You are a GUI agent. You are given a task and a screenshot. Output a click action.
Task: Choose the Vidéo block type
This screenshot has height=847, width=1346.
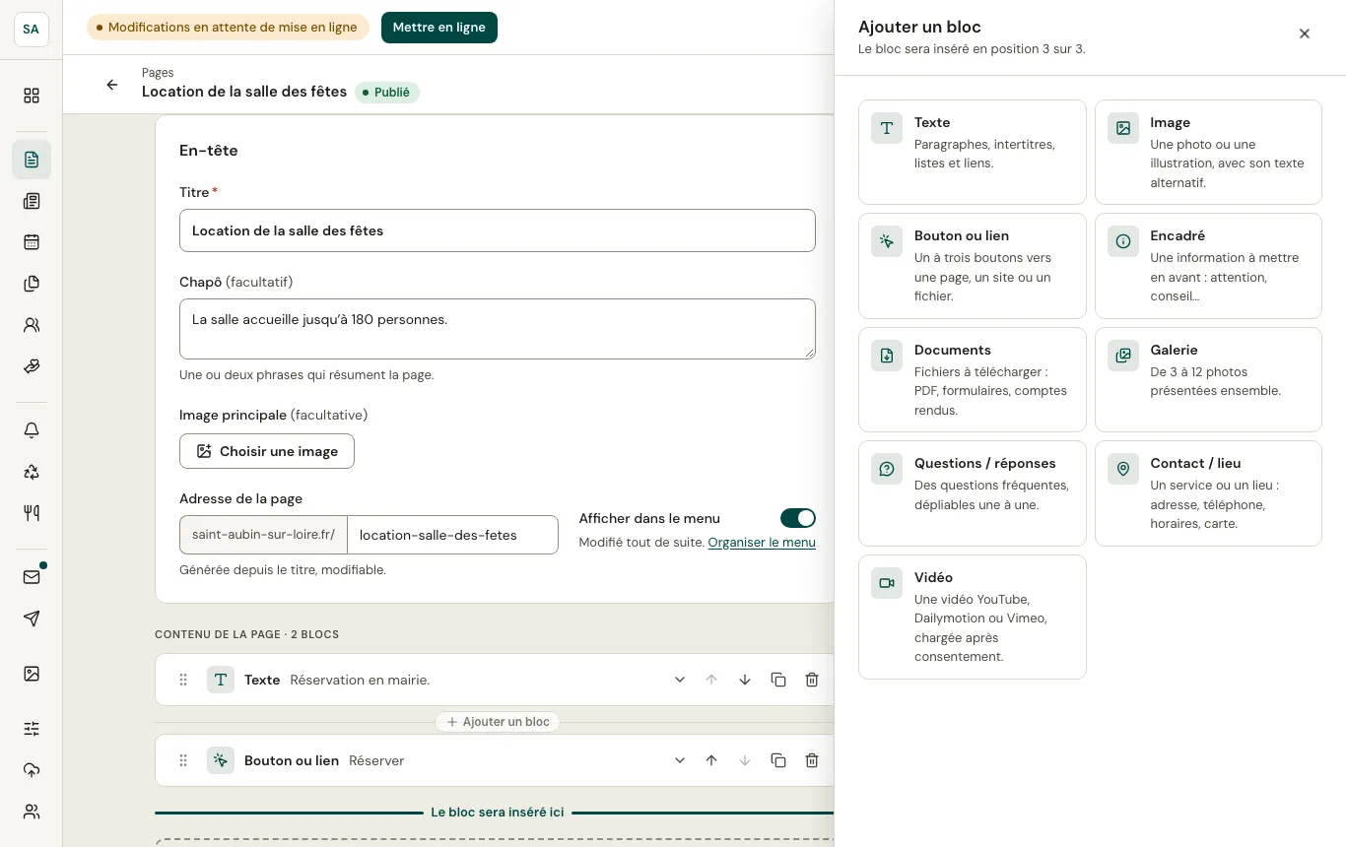tap(973, 617)
